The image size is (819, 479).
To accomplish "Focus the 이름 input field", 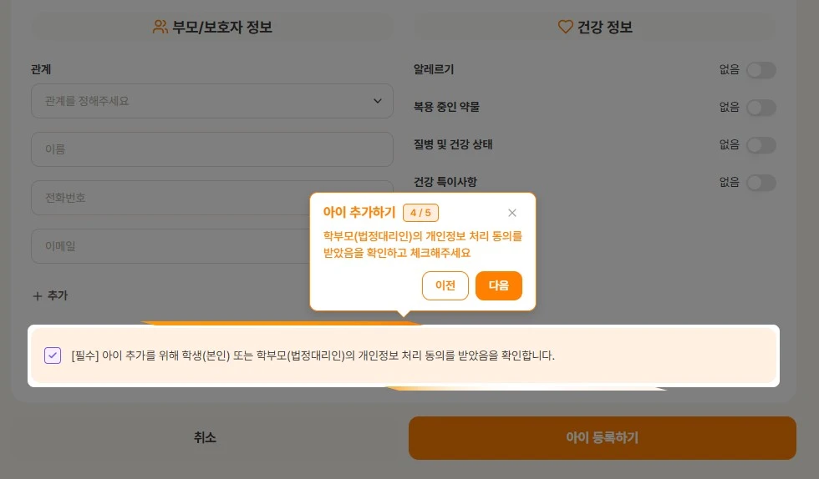I will point(212,149).
